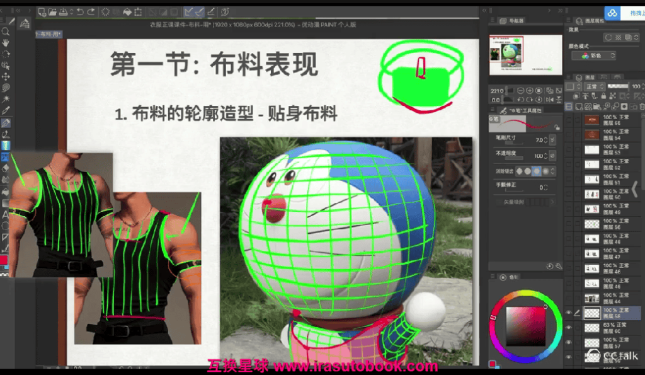Click the border effect button in 效果
This screenshot has height=375, width=645.
(608, 37)
